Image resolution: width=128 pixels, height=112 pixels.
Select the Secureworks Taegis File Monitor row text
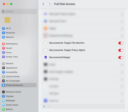[x=67, y=43]
